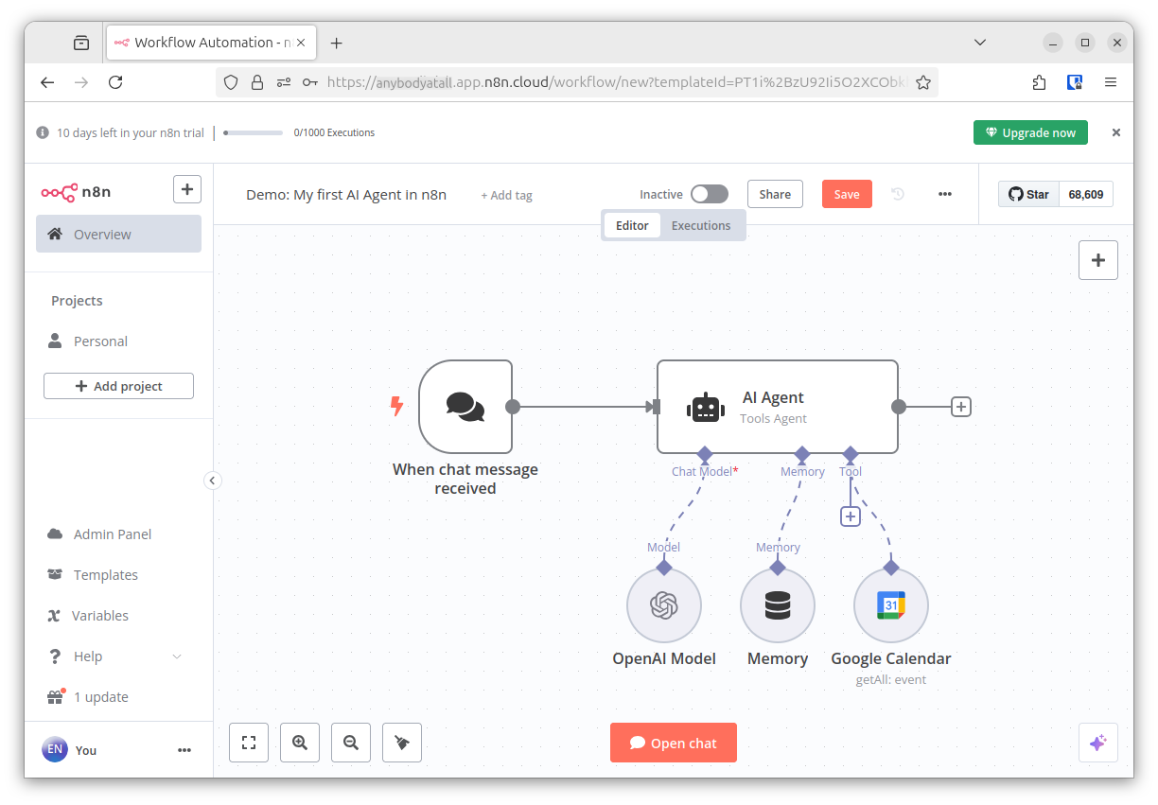Save the current workflow

(x=847, y=193)
